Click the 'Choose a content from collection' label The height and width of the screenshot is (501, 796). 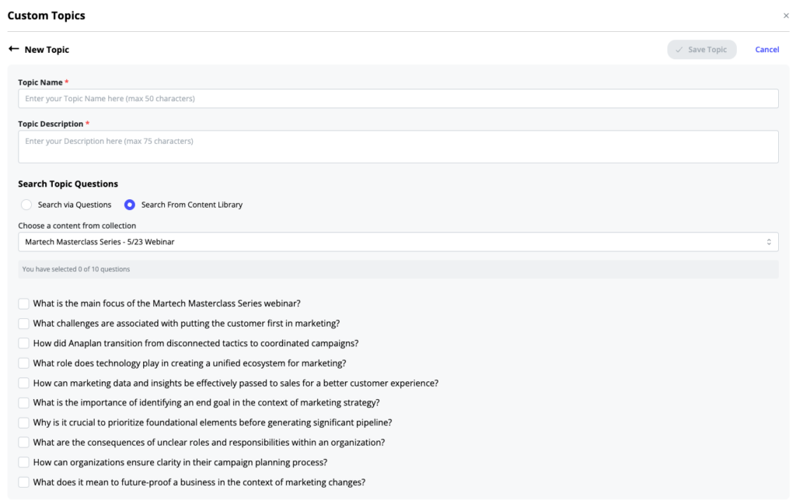[77, 226]
